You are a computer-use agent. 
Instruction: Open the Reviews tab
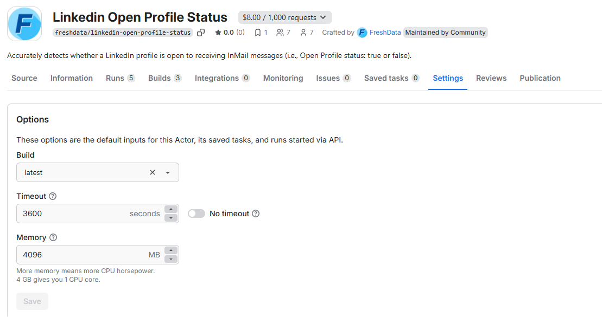491,78
